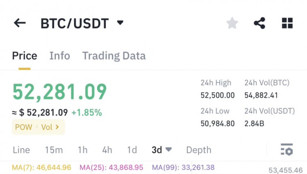
Task: Expand the POW Vol tag chevron
Action: pyautogui.click(x=57, y=127)
